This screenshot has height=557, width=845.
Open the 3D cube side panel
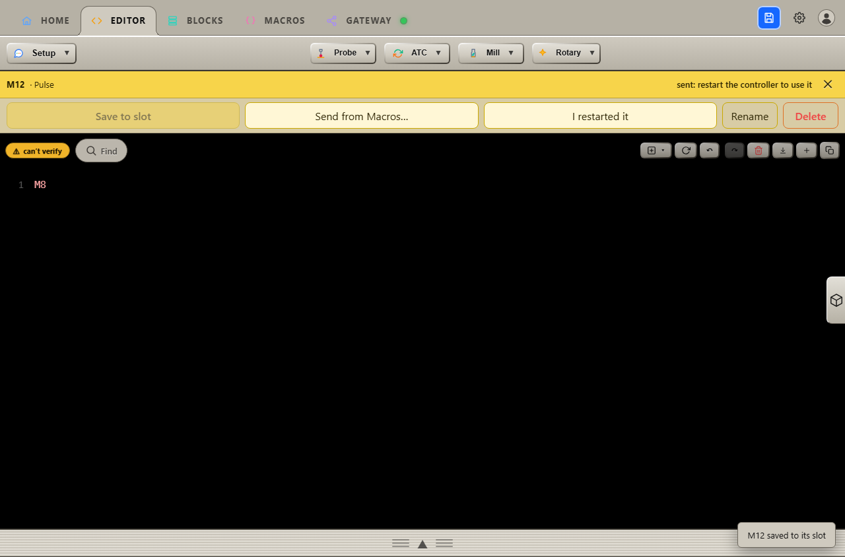[x=836, y=300]
